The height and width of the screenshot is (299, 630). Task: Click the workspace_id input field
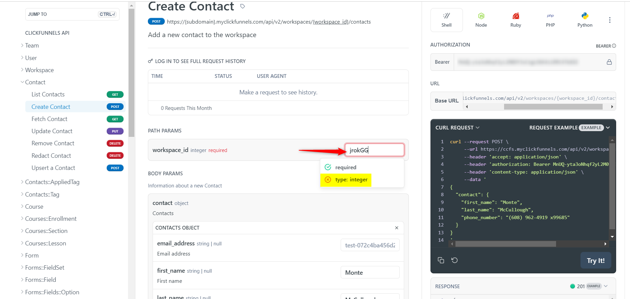tap(374, 150)
